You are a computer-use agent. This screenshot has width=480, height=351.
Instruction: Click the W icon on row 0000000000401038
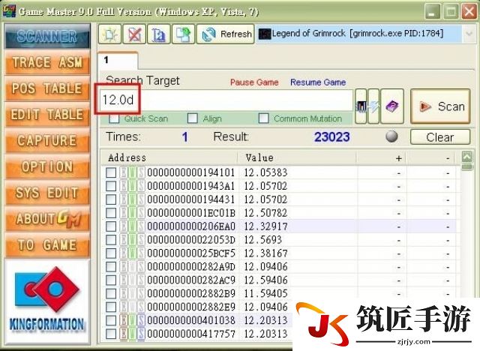(132, 320)
